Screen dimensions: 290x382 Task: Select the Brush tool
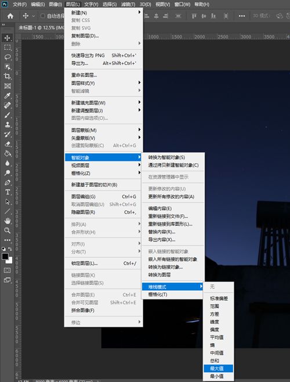point(8,115)
